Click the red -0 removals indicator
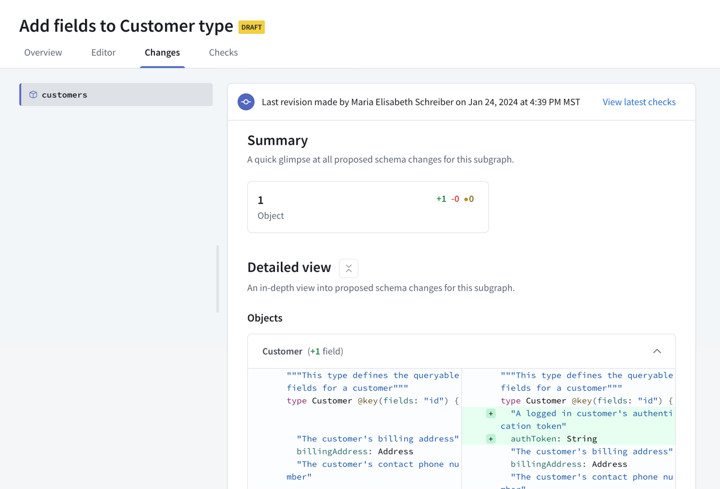 pyautogui.click(x=455, y=199)
